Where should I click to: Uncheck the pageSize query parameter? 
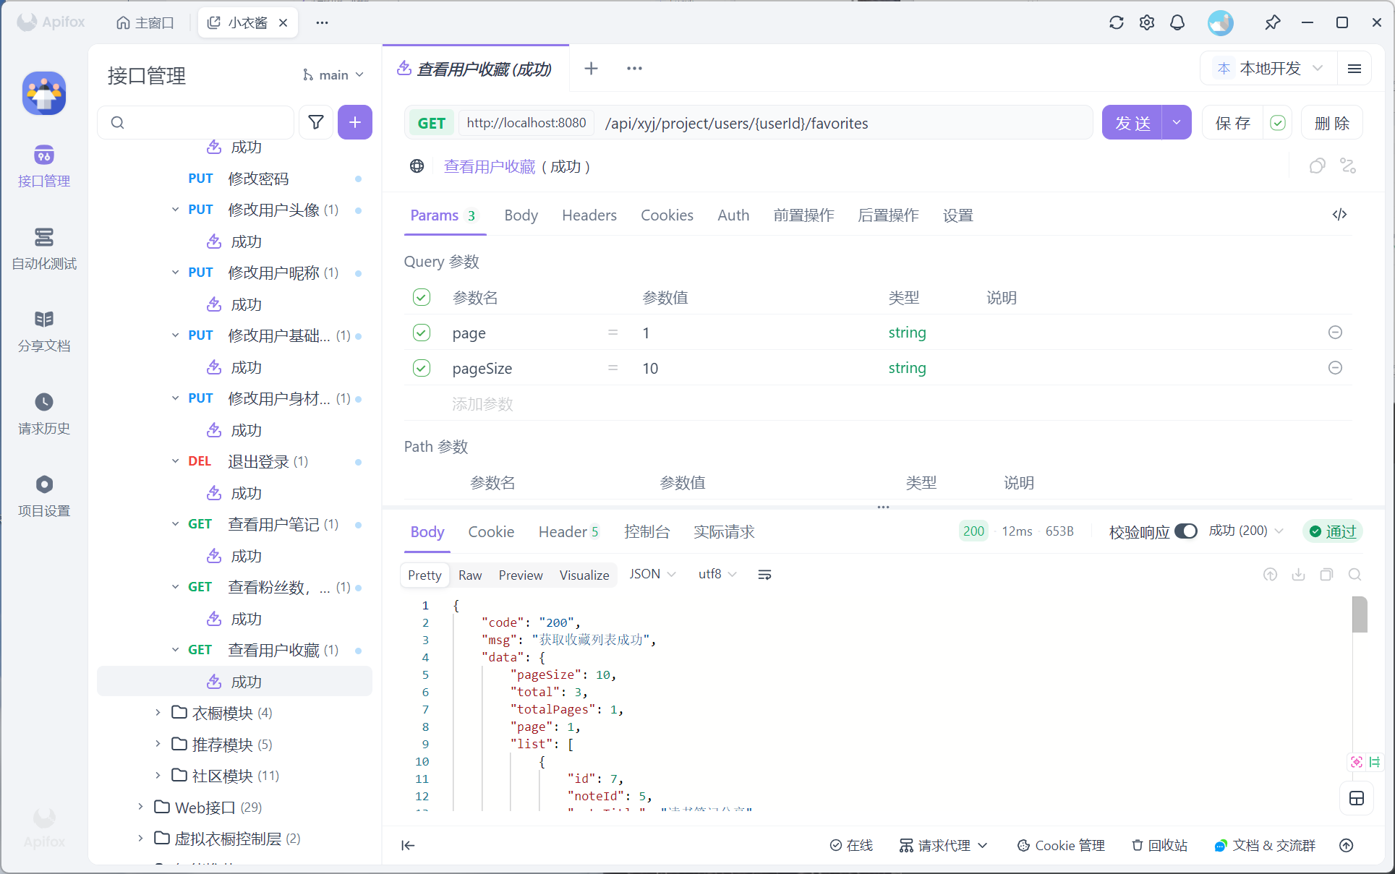422,368
